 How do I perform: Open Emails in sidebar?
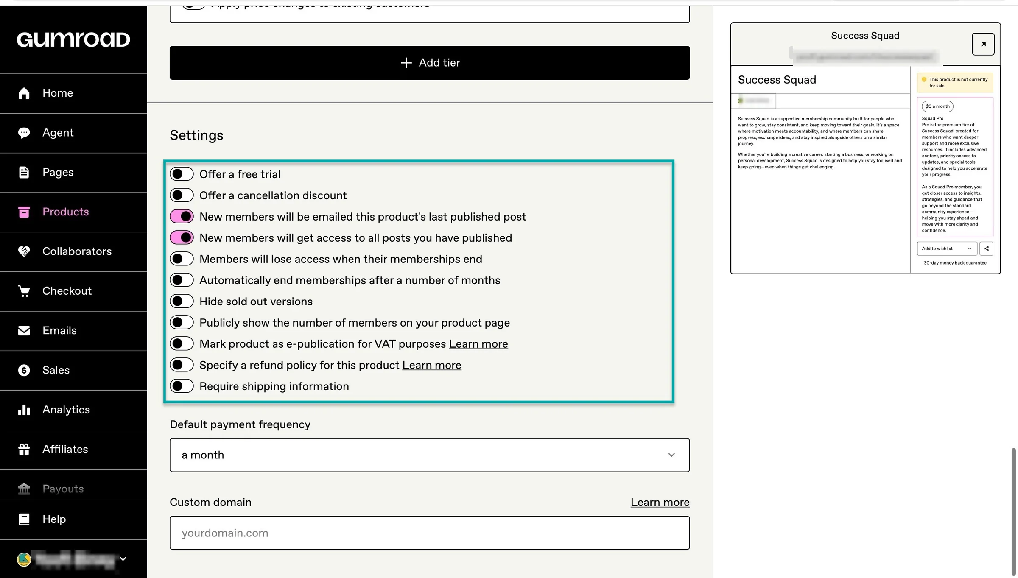coord(73,331)
